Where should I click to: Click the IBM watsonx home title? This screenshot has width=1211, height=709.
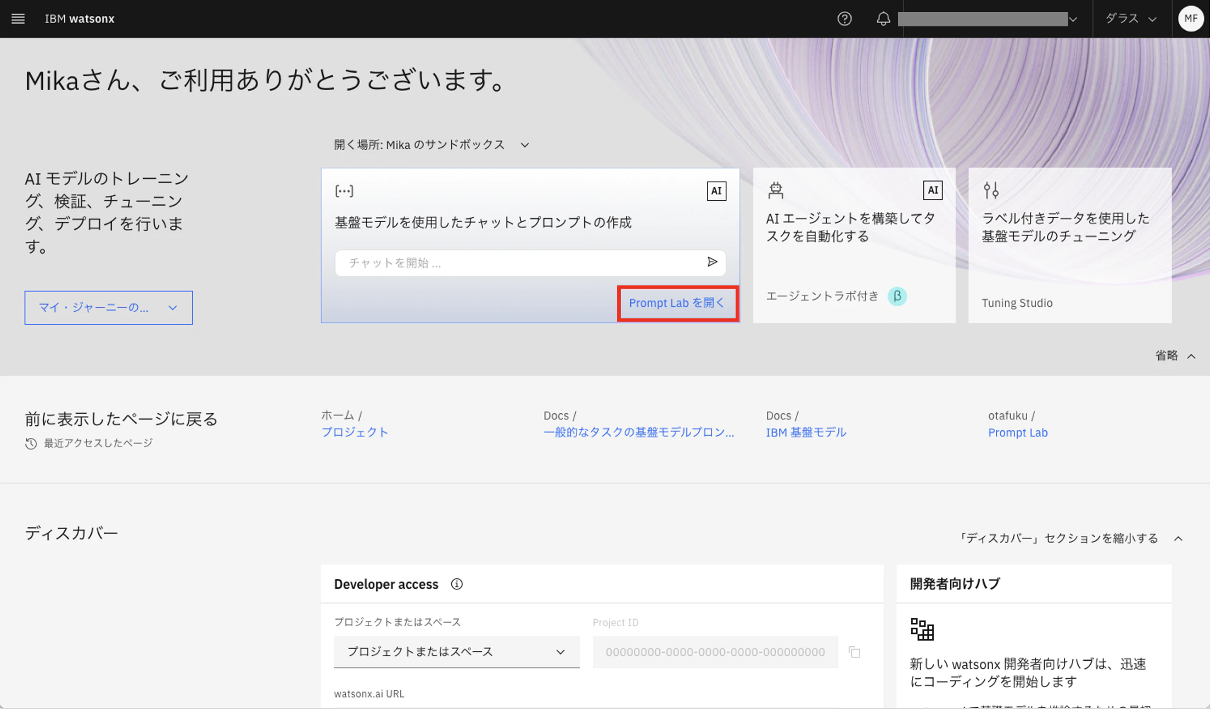[80, 19]
